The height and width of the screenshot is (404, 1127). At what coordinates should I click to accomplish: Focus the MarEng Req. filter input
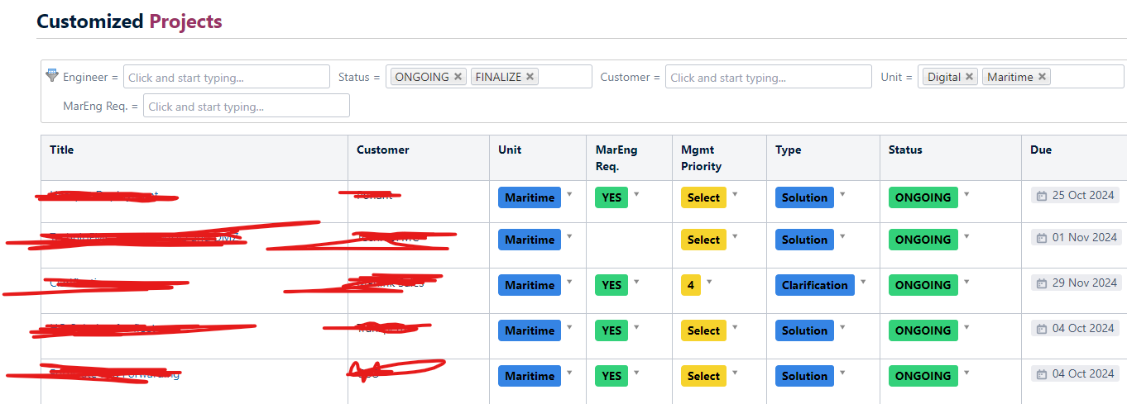(247, 106)
